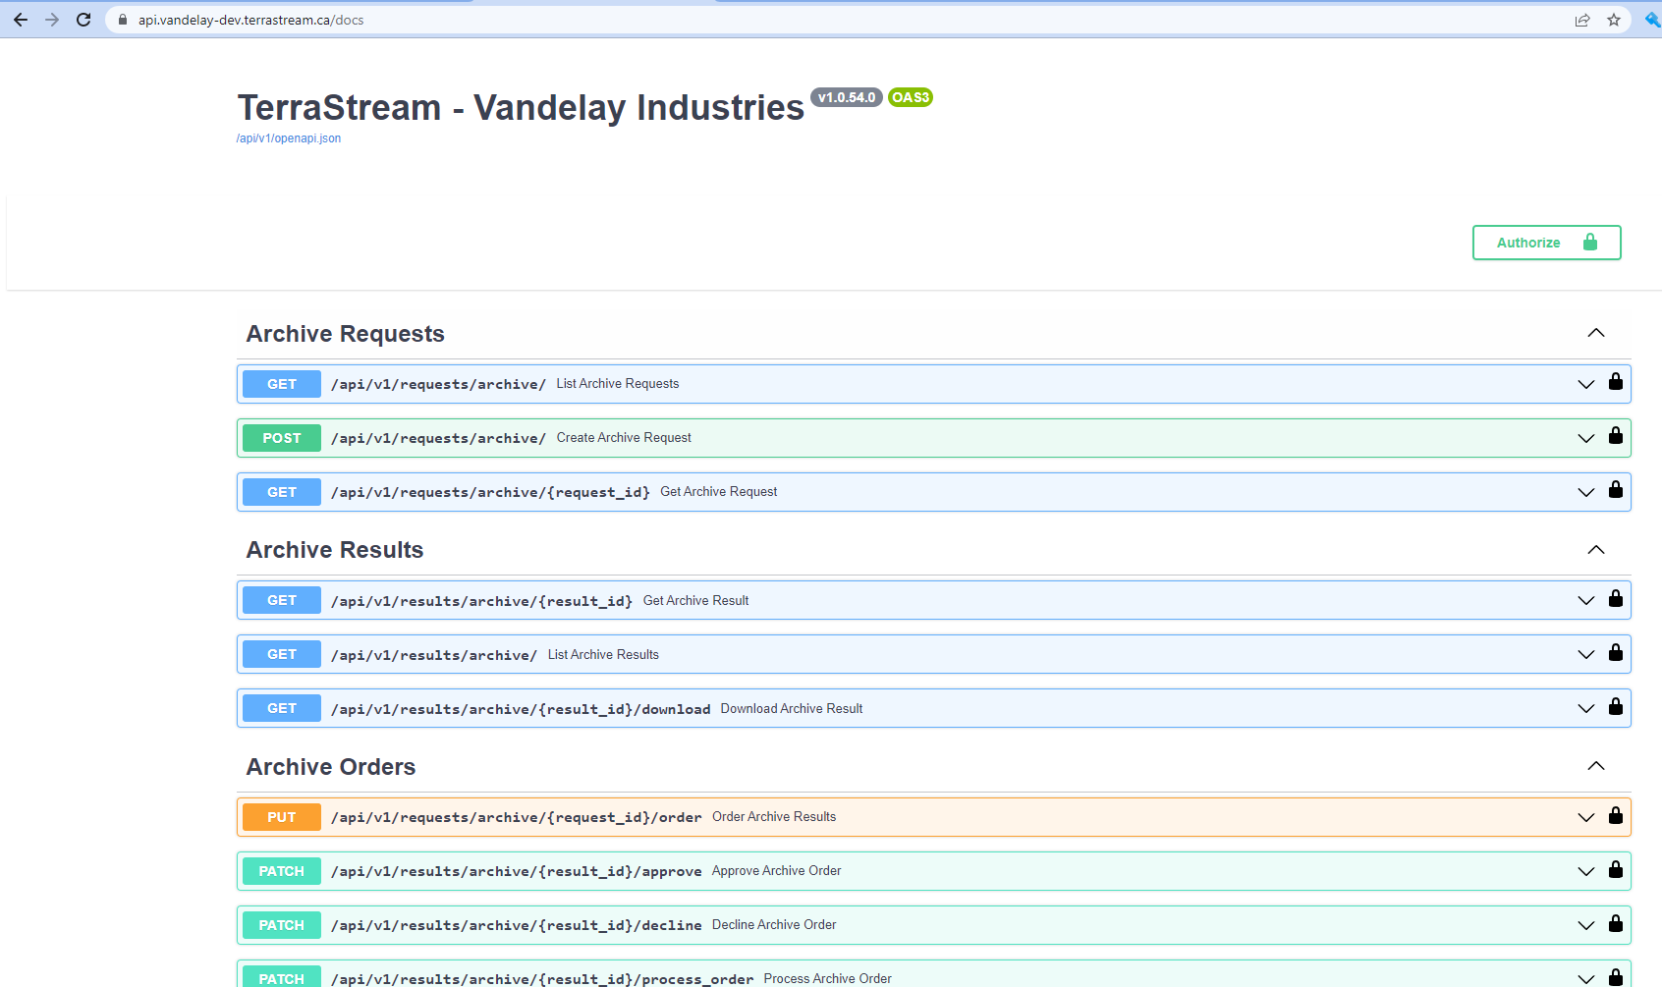Click lock icon on Approve Archive Order row
Viewport: 1662px width, 987px height.
1616,870
